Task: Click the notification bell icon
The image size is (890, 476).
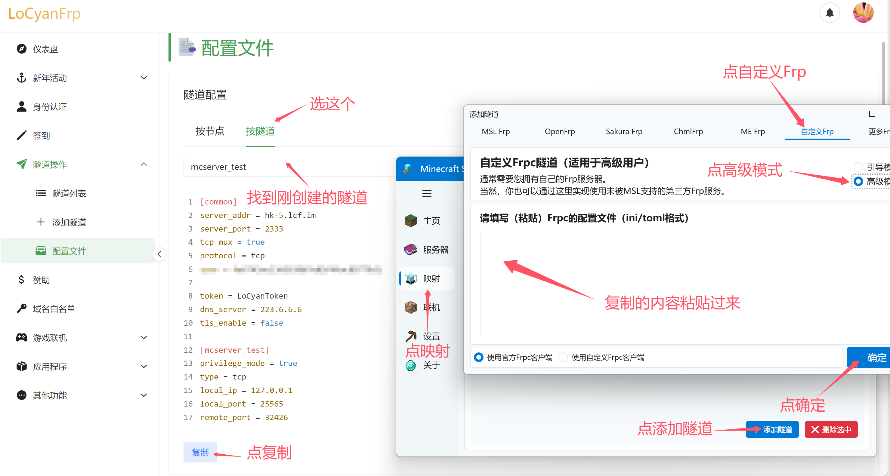Action: pyautogui.click(x=829, y=13)
